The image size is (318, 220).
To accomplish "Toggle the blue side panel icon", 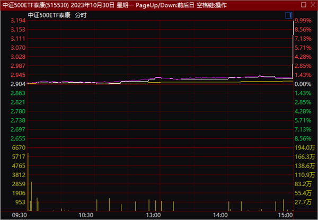I will point(288,15).
